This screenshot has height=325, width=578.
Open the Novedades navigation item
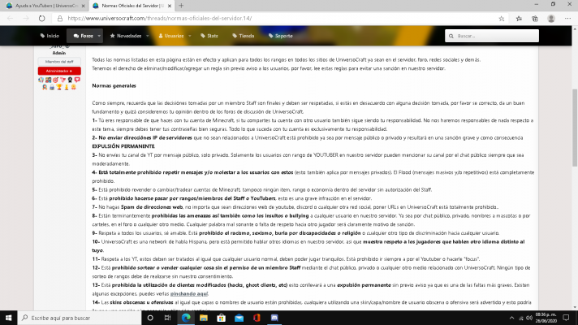[126, 36]
